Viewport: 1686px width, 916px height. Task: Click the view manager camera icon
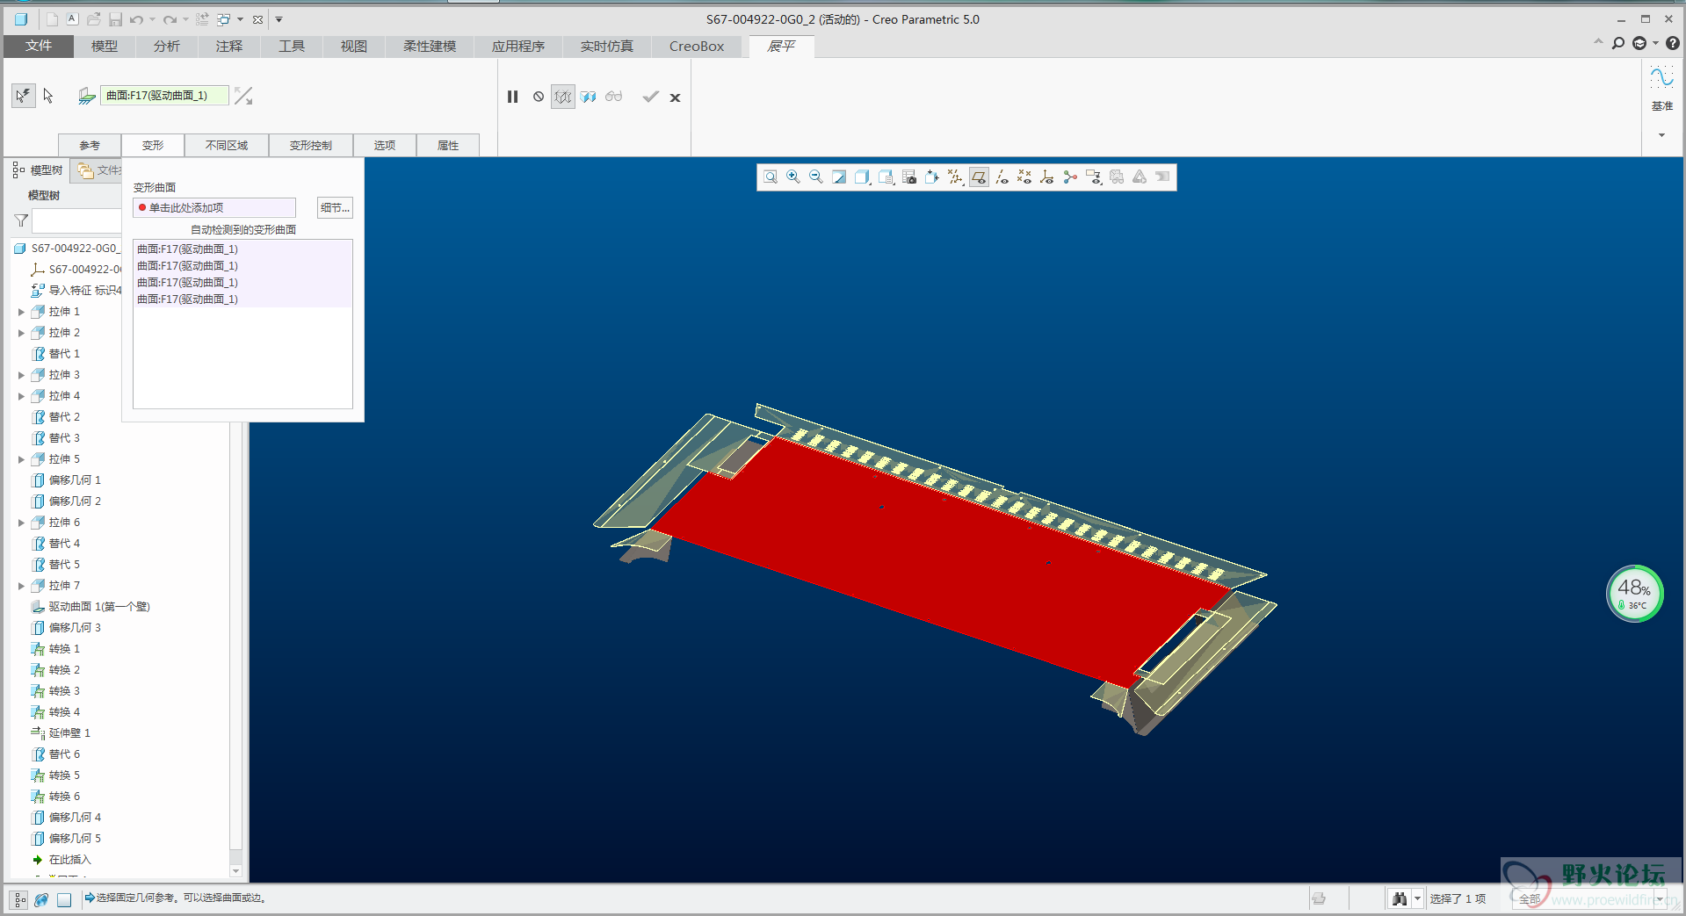909,177
